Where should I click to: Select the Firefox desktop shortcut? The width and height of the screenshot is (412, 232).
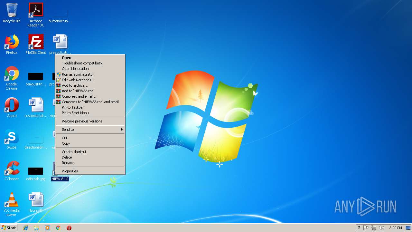[x=12, y=44]
